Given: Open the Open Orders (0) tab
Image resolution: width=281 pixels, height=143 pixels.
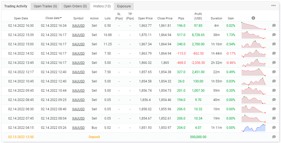Looking at the screenshot, I should click(x=75, y=6).
